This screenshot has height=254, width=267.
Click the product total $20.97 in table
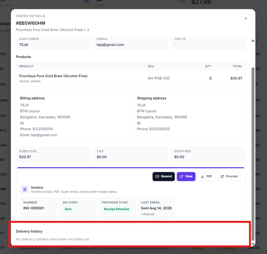236,78
